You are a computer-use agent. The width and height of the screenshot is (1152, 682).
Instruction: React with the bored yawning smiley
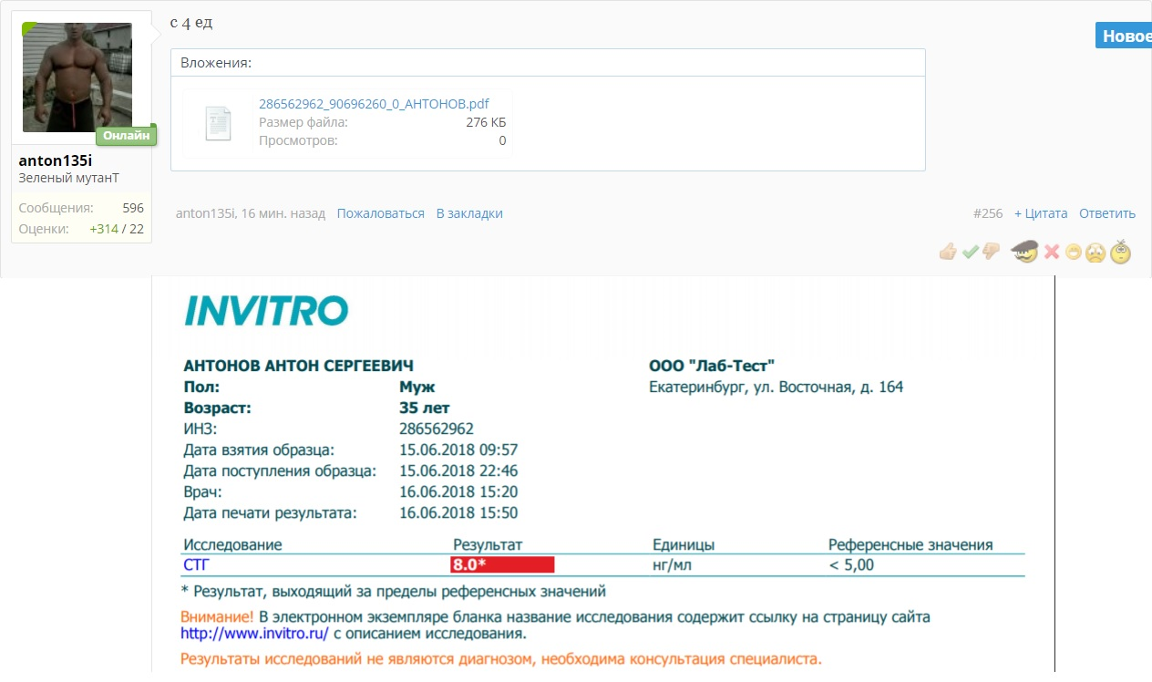[x=1121, y=252]
